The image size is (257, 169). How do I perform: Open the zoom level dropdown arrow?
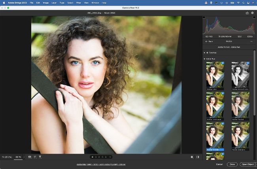[24, 157]
